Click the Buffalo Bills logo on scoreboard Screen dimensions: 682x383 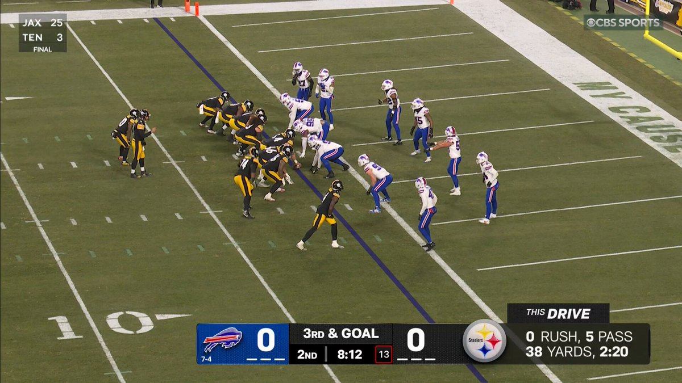coord(223,339)
